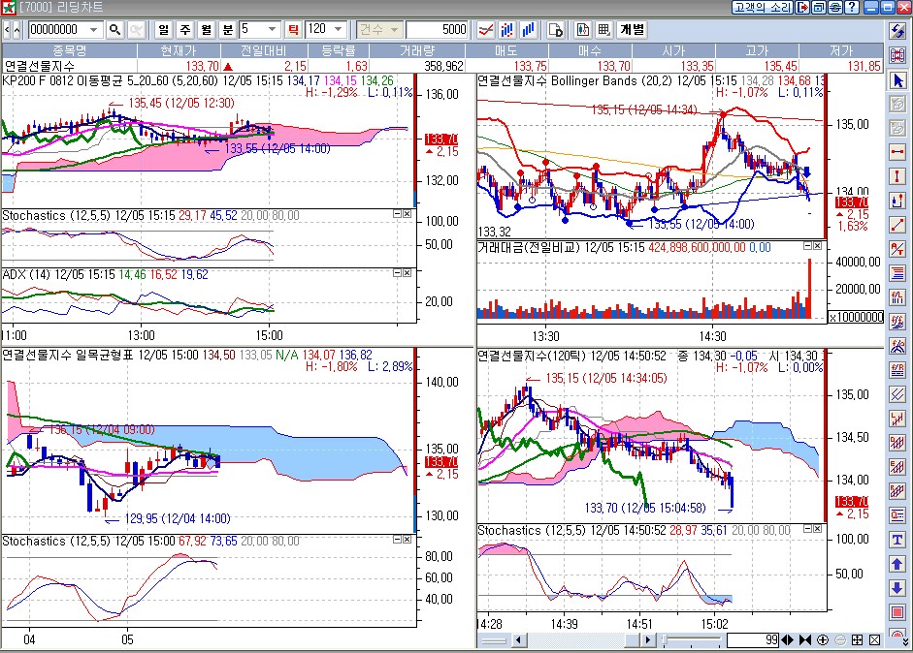The height and width of the screenshot is (653, 913).
Task: Select the vertical line drawing tool
Action: point(897,176)
